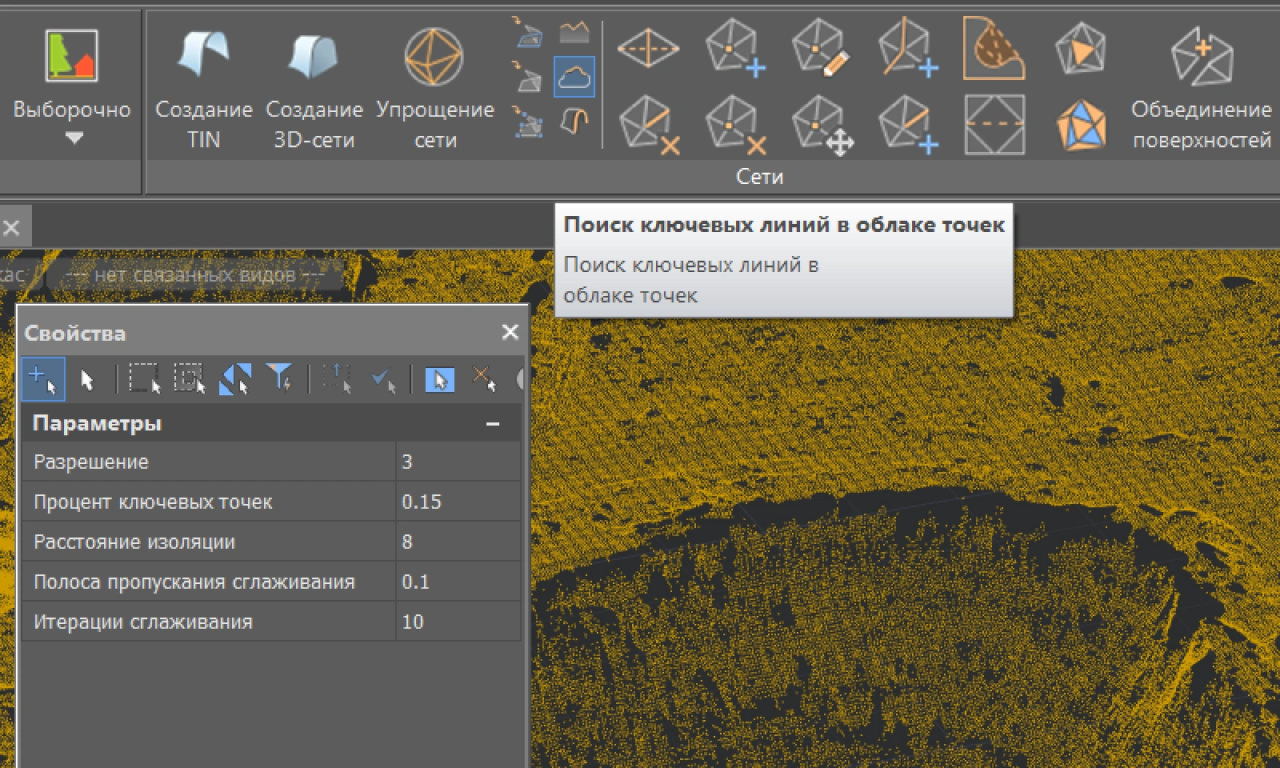Edit the Разрешение value field
The image size is (1280, 768).
457,462
